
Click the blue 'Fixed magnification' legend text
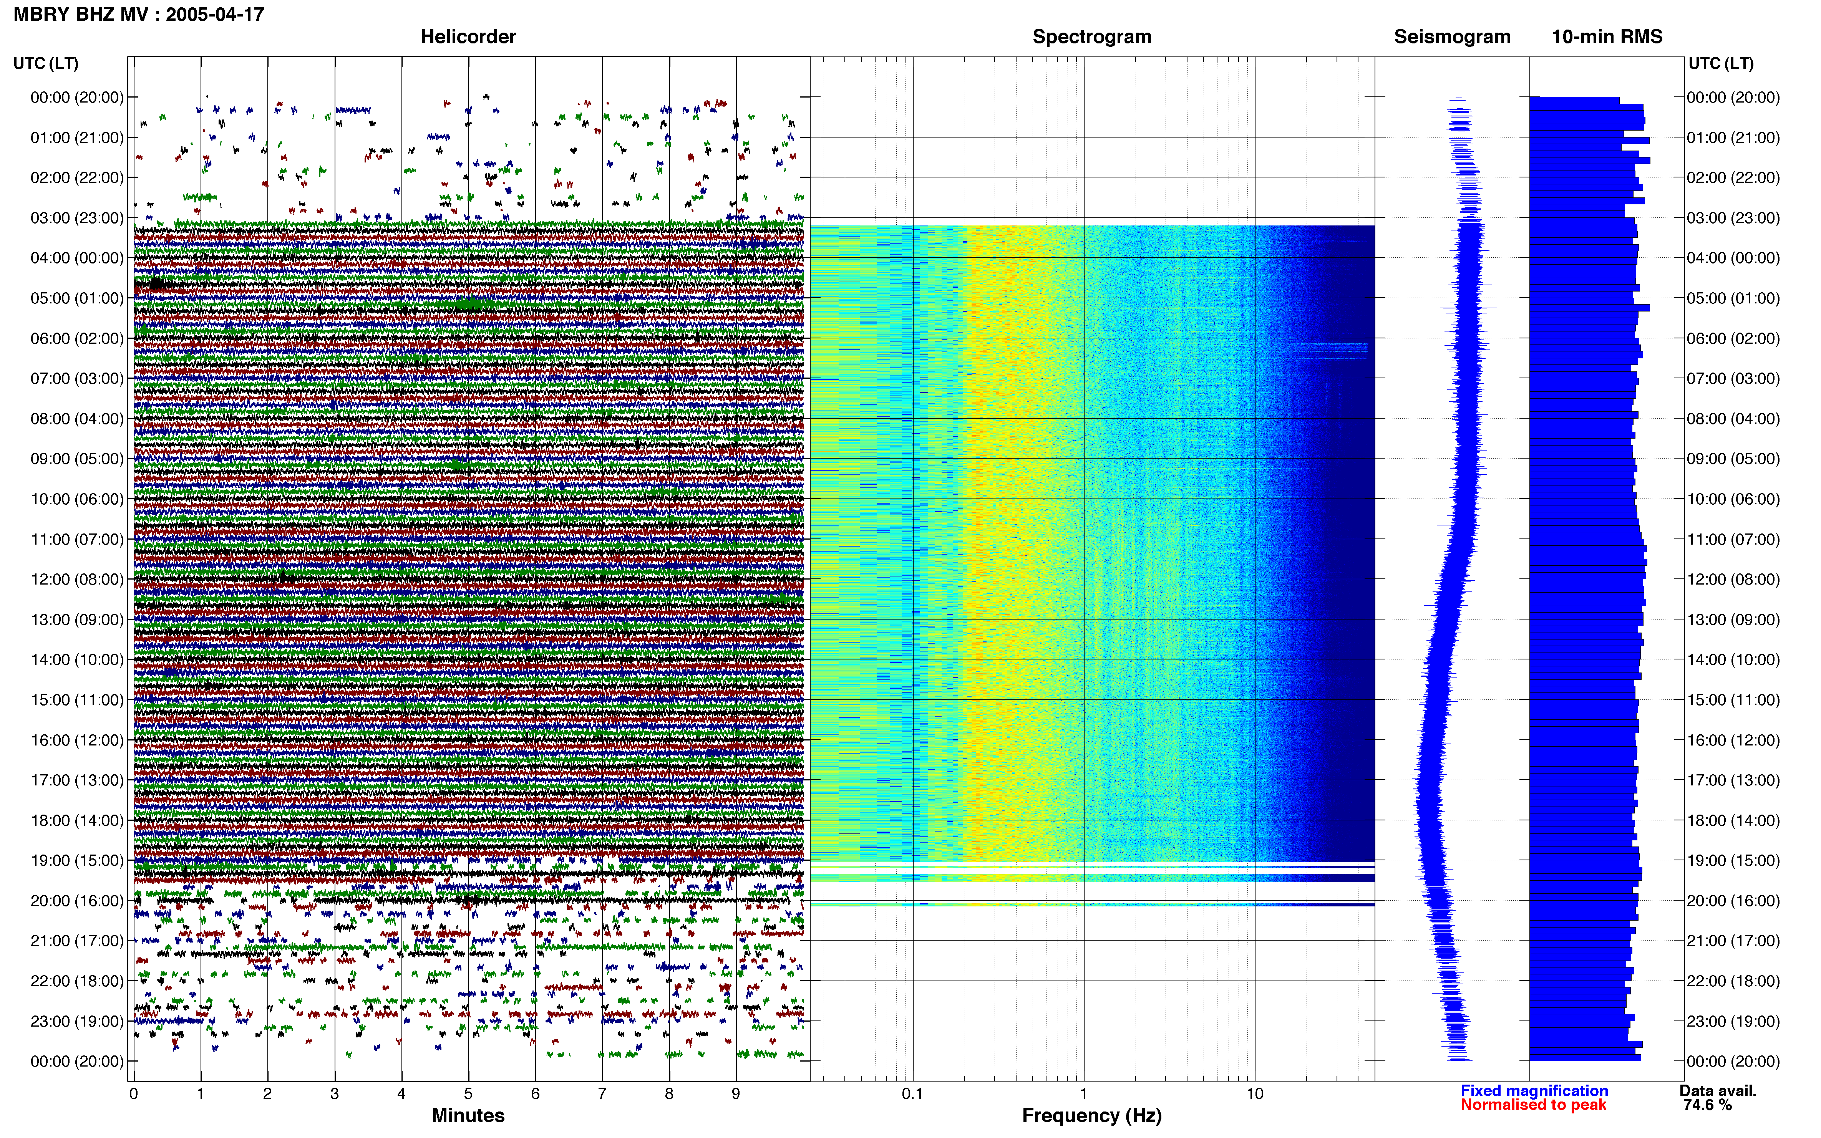coord(1534,1091)
